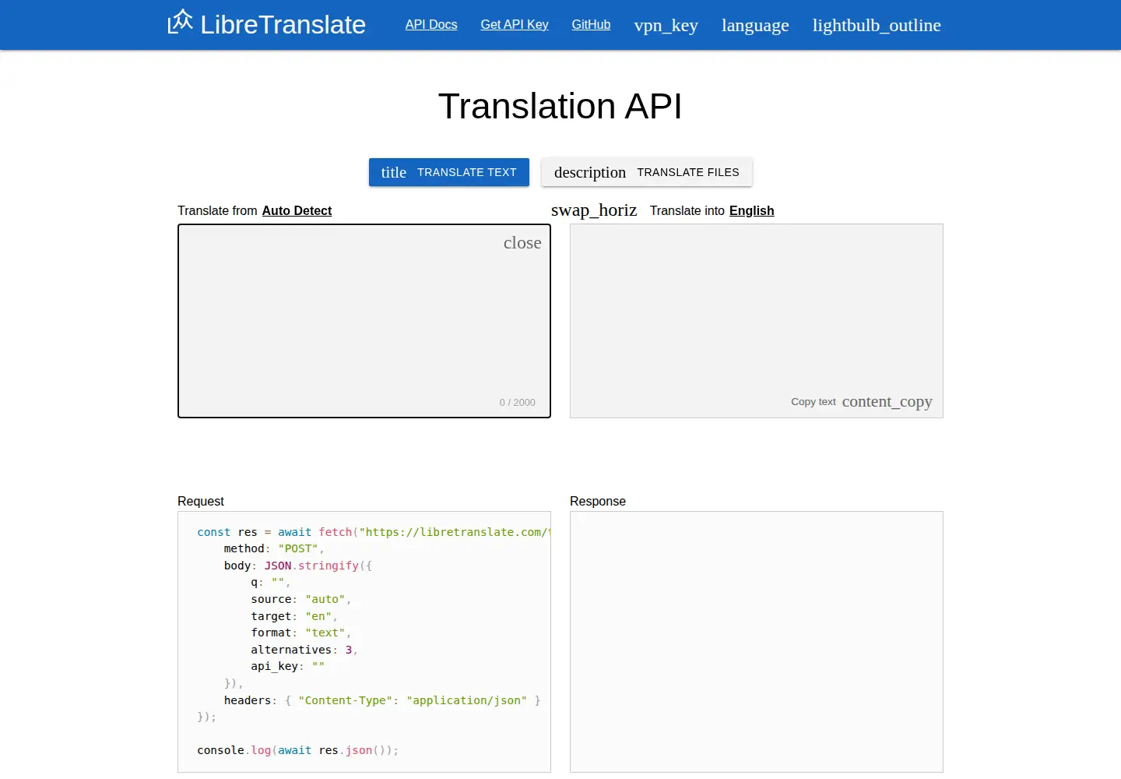Image resolution: width=1121 pixels, height=779 pixels.
Task: Focus the source text input area
Action: (x=364, y=321)
